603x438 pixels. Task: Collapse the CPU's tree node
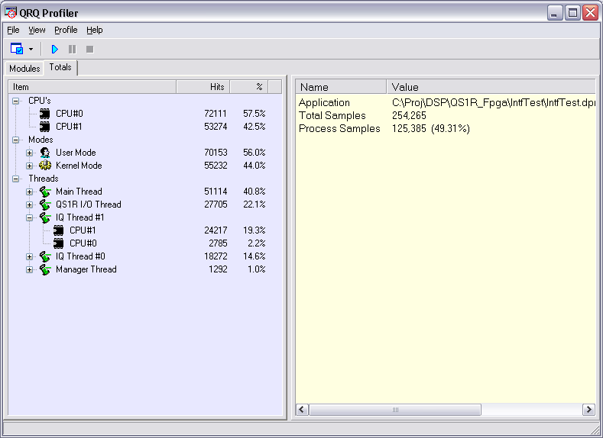[x=16, y=101]
